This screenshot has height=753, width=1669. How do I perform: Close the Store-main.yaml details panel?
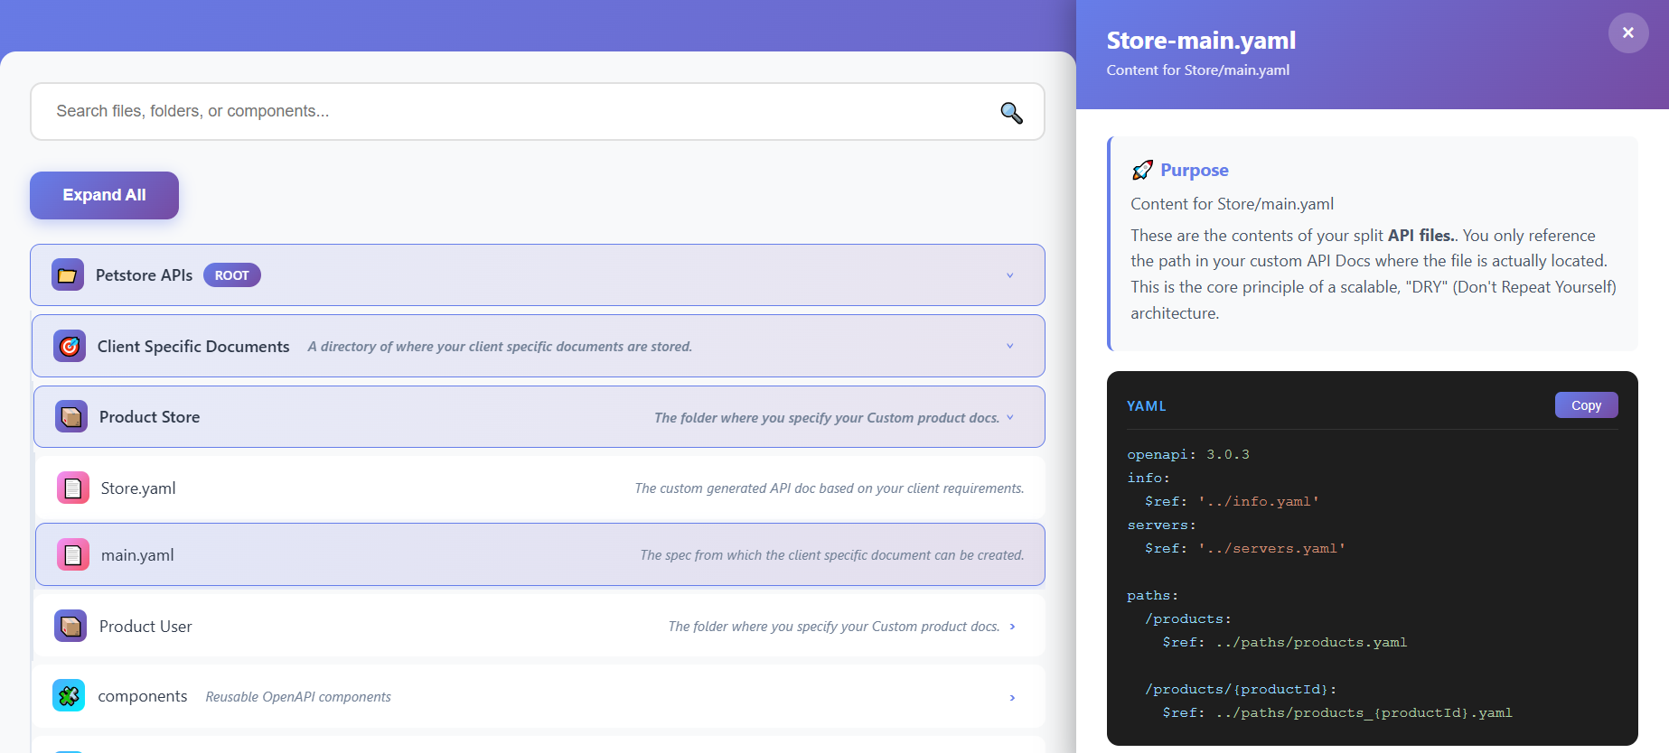pos(1627,33)
